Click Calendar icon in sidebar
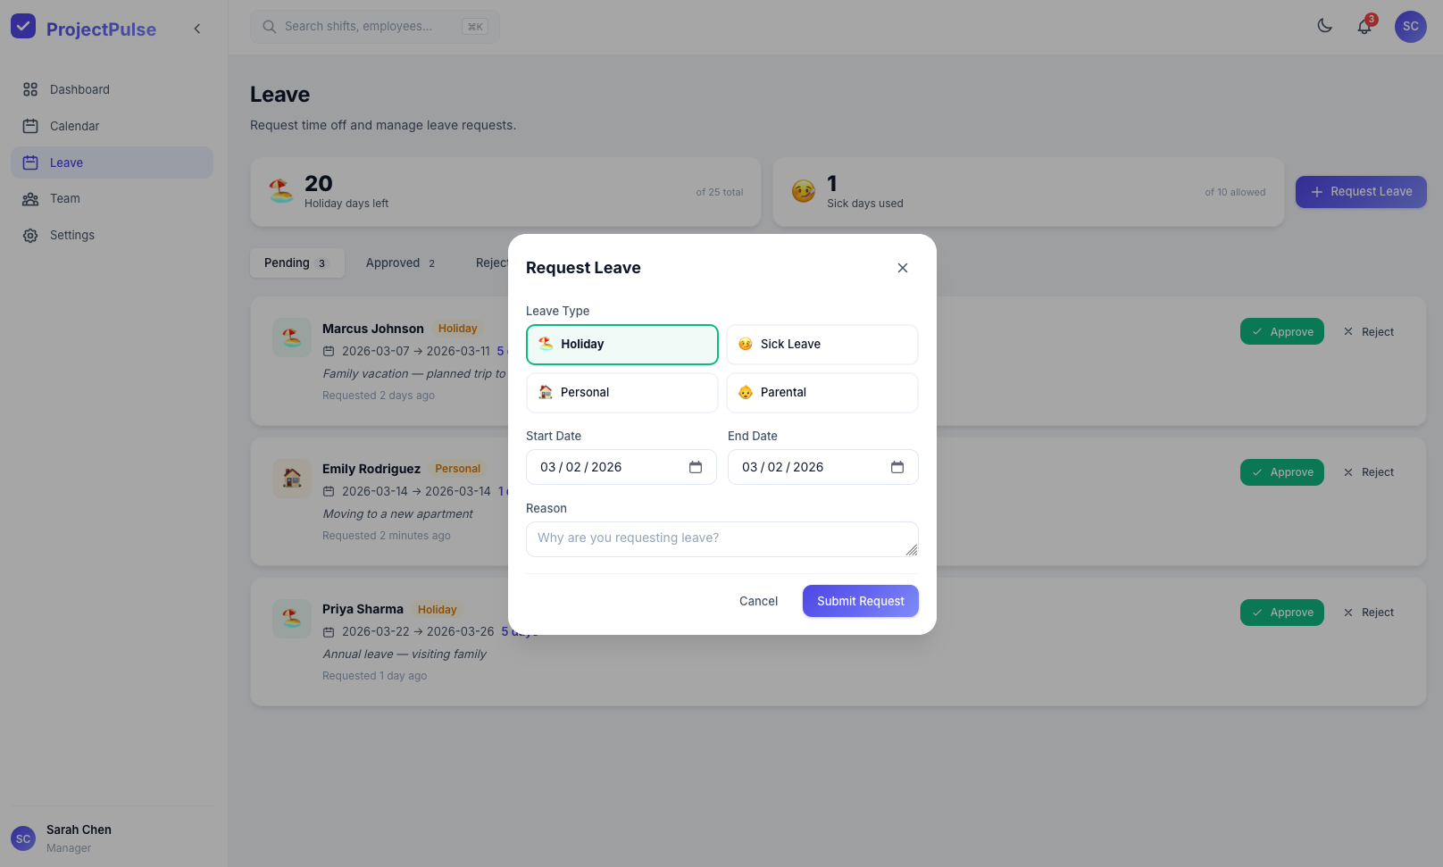Screen dimensions: 1443x867 point(30,126)
